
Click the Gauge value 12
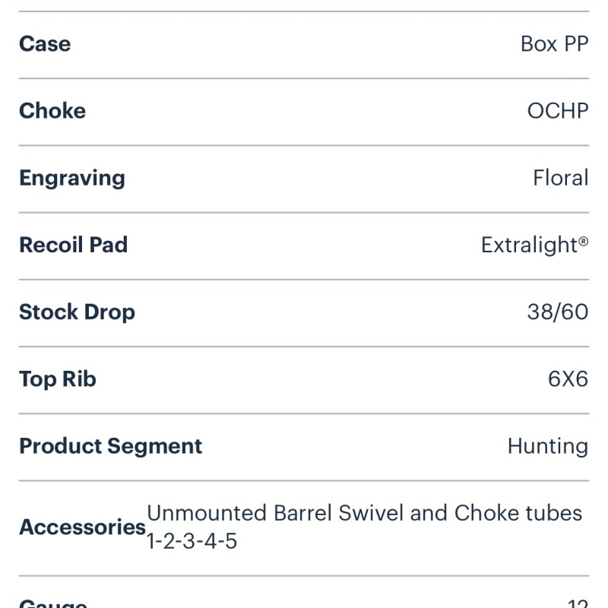(578, 603)
